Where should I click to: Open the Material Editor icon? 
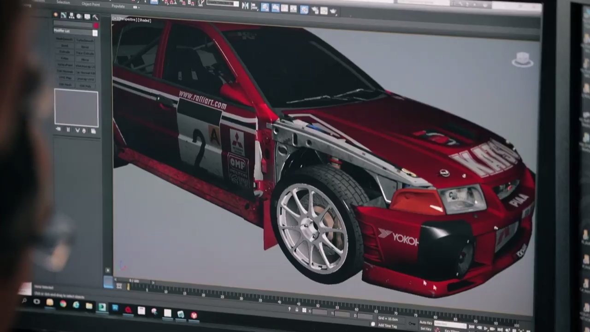pos(304,9)
